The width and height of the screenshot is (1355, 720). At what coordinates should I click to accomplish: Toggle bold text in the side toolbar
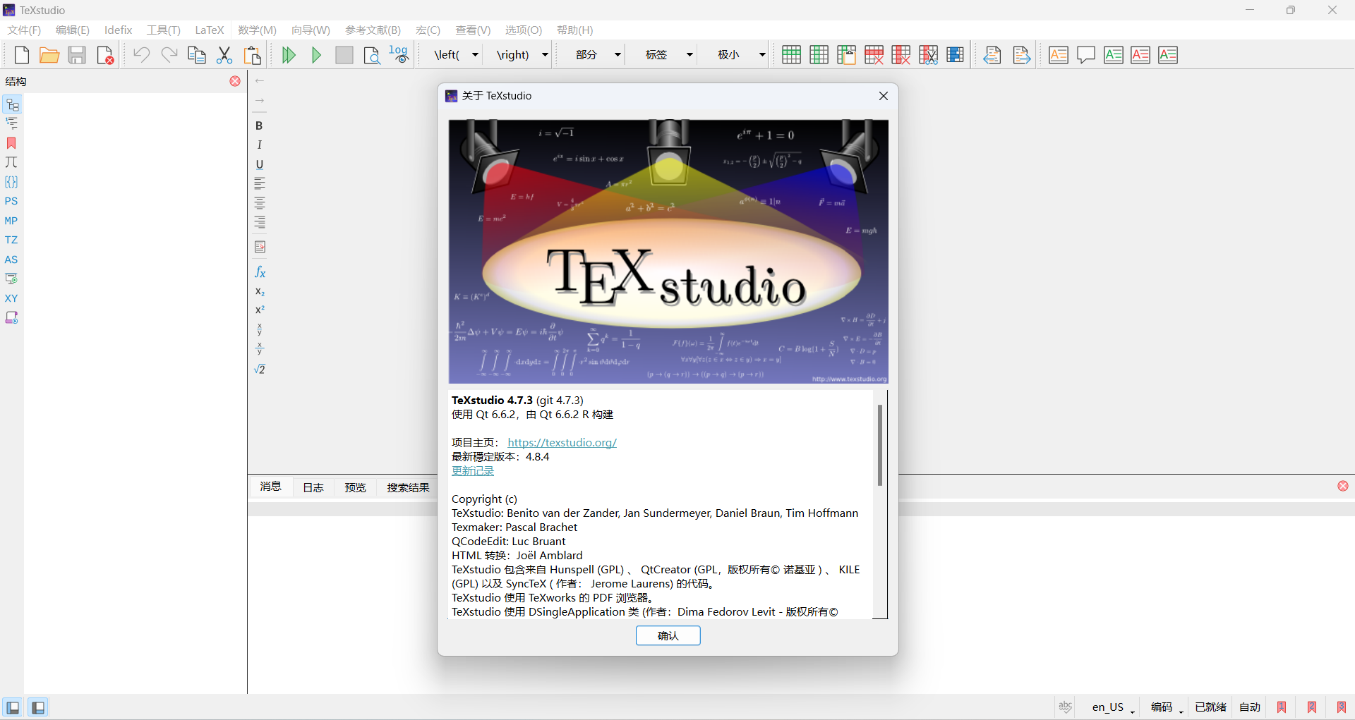tap(259, 126)
